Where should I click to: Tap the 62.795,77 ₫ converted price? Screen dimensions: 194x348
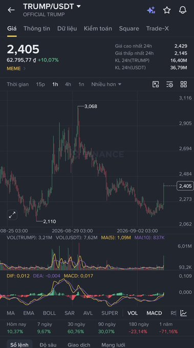point(21,60)
